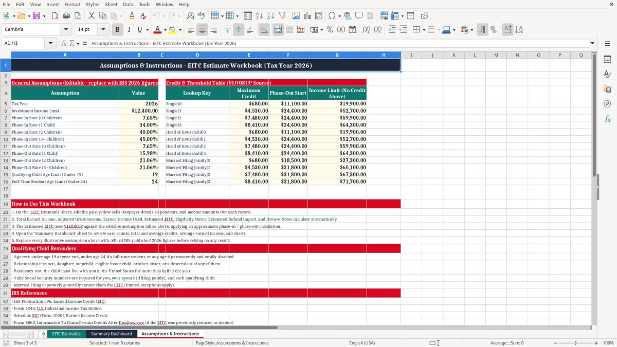This screenshot has width=617, height=347.
Task: Open Underline style dropdown arrow
Action: (147, 30)
